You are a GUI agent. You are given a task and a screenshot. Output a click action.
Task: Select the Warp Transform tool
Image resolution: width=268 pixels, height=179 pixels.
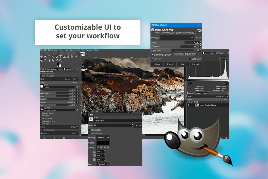(x=64, y=57)
